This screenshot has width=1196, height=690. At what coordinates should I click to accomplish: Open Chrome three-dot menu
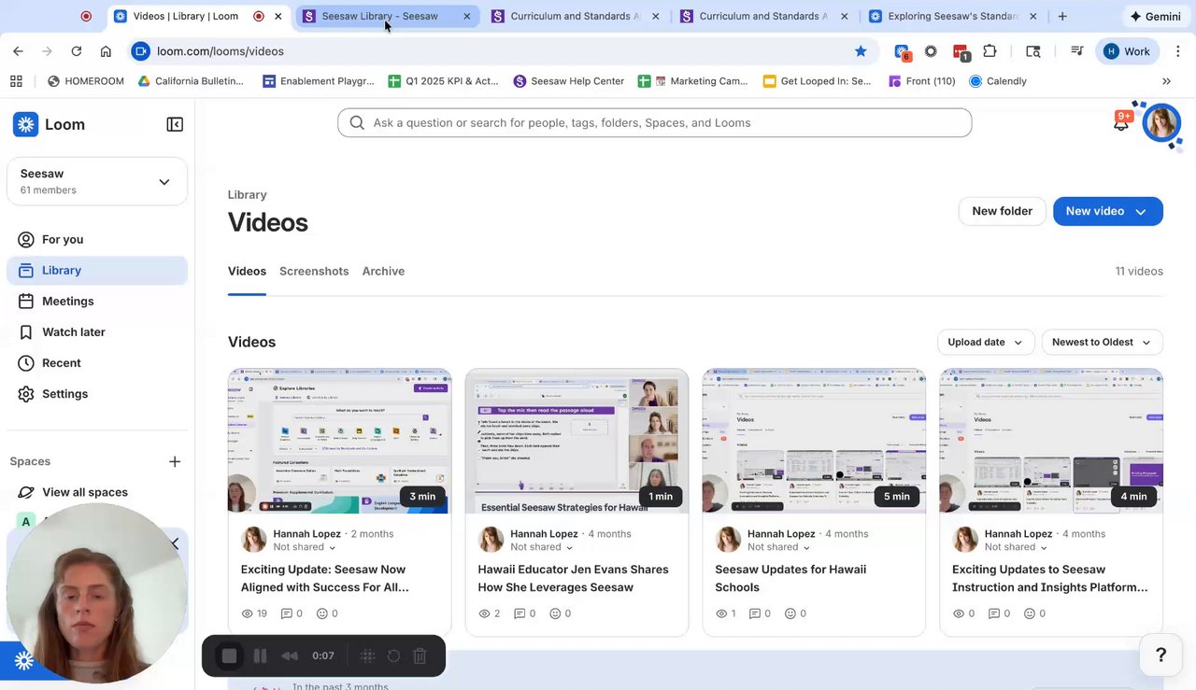pos(1178,51)
